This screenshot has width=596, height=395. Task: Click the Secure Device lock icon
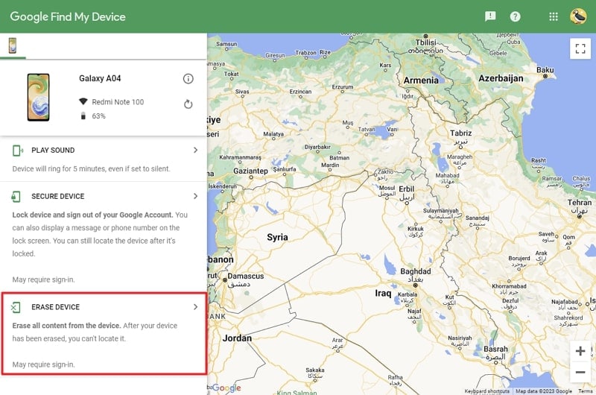[16, 197]
